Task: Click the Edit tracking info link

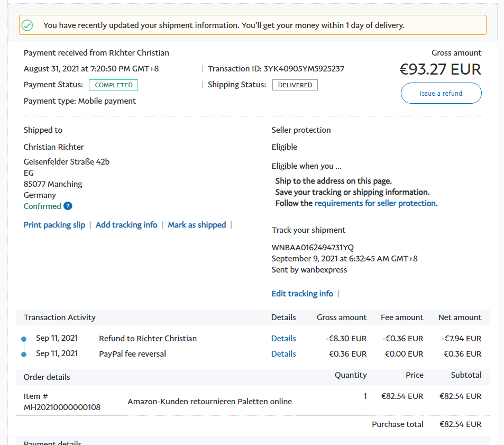Action: pos(302,294)
